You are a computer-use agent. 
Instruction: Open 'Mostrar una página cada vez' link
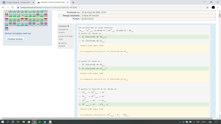[x=18, y=34]
